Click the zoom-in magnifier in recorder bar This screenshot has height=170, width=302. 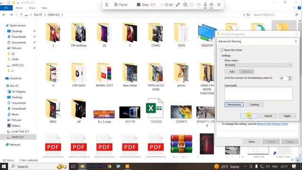pyautogui.click(x=185, y=5)
